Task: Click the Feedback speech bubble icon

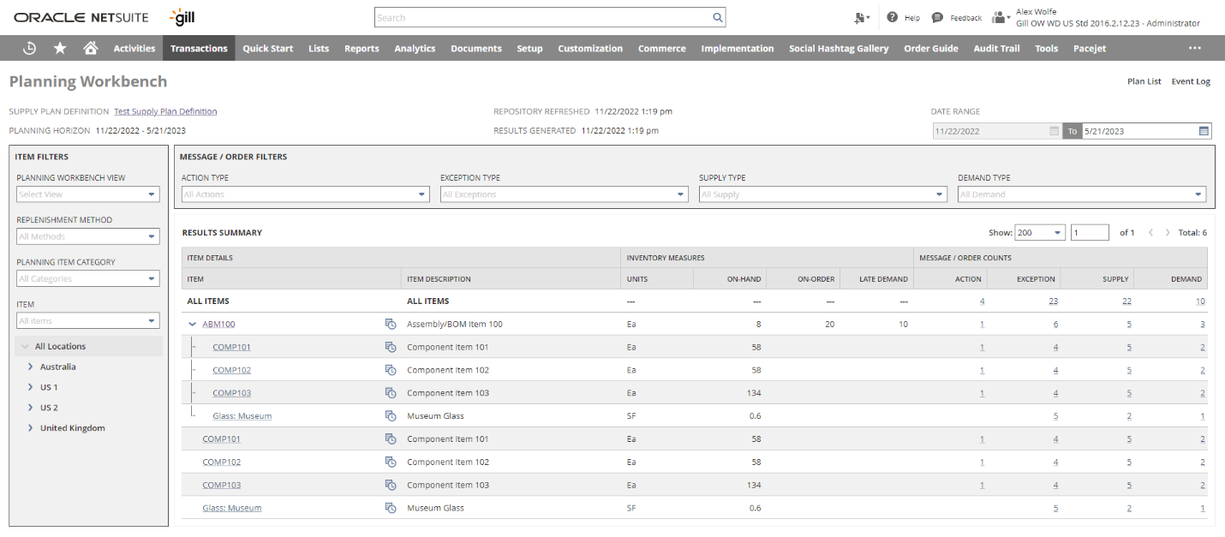Action: point(937,16)
